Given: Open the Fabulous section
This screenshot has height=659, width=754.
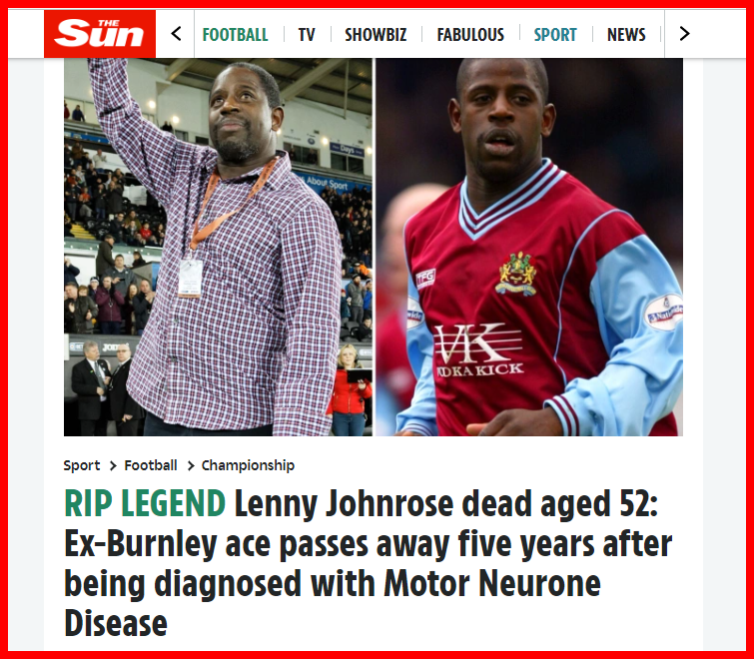Looking at the screenshot, I should [470, 35].
